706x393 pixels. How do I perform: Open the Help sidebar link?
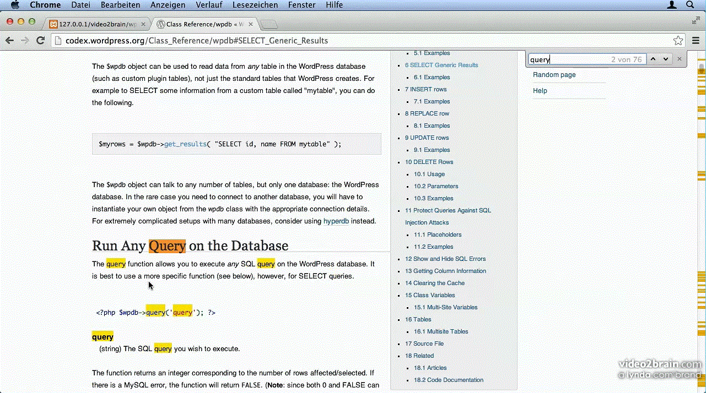click(x=540, y=91)
